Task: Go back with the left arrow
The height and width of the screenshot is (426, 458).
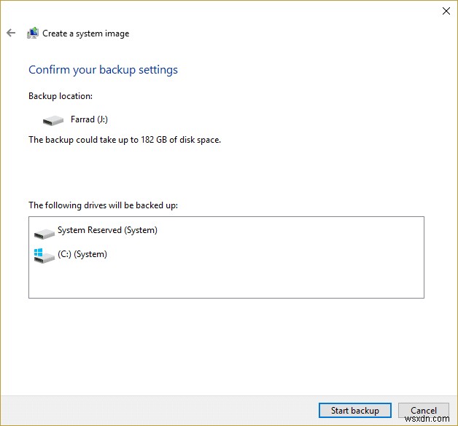Action: [x=11, y=33]
